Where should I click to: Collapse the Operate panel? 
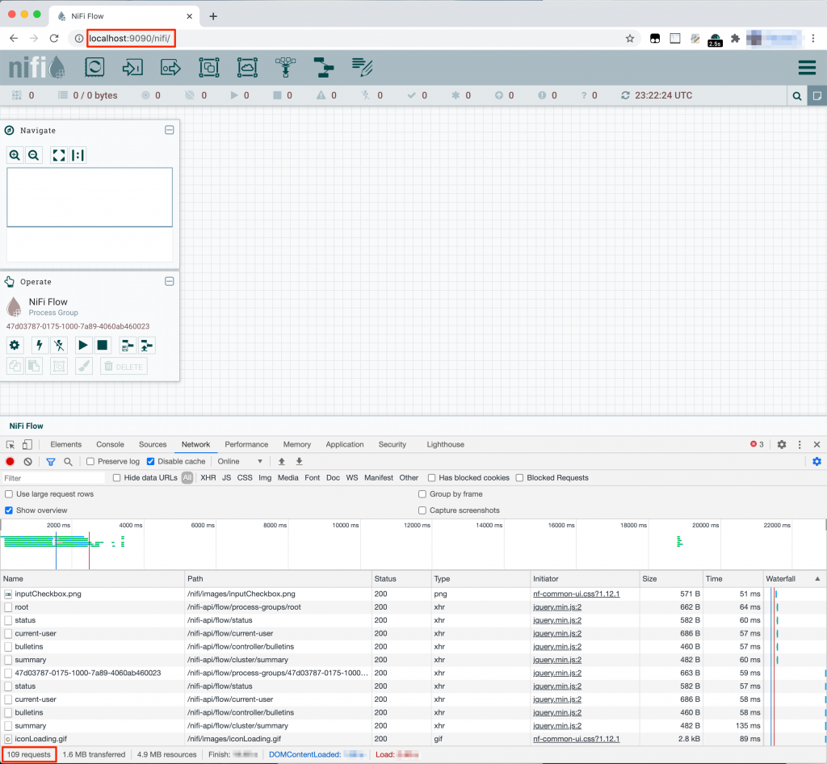[x=170, y=281]
